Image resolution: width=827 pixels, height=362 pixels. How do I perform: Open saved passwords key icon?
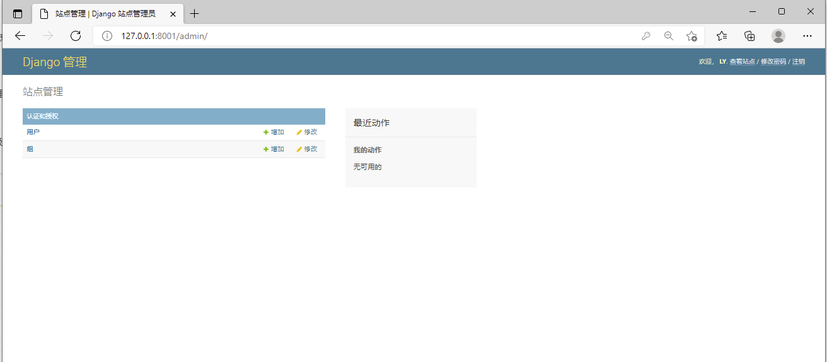click(646, 36)
